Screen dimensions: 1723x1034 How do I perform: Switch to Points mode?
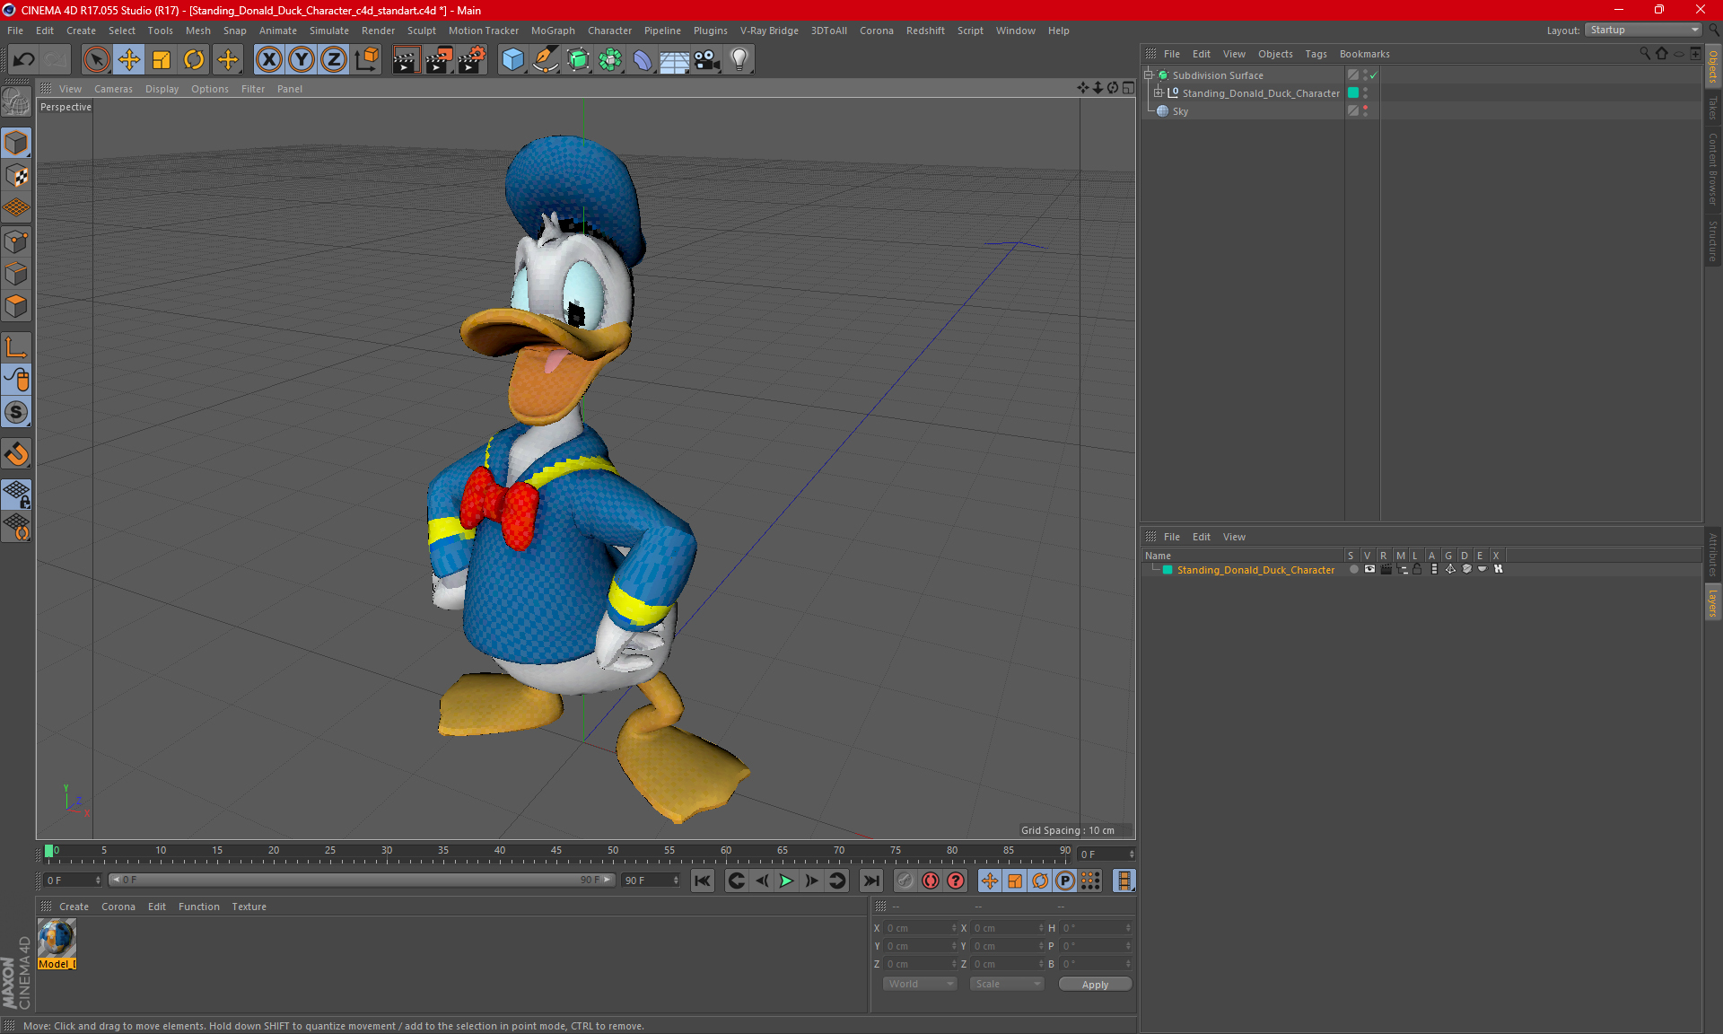tap(16, 241)
